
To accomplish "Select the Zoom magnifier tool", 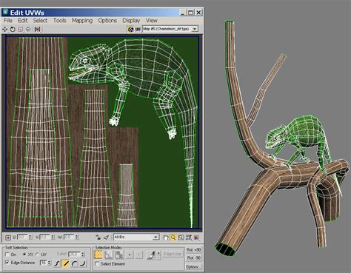I will (173, 237).
